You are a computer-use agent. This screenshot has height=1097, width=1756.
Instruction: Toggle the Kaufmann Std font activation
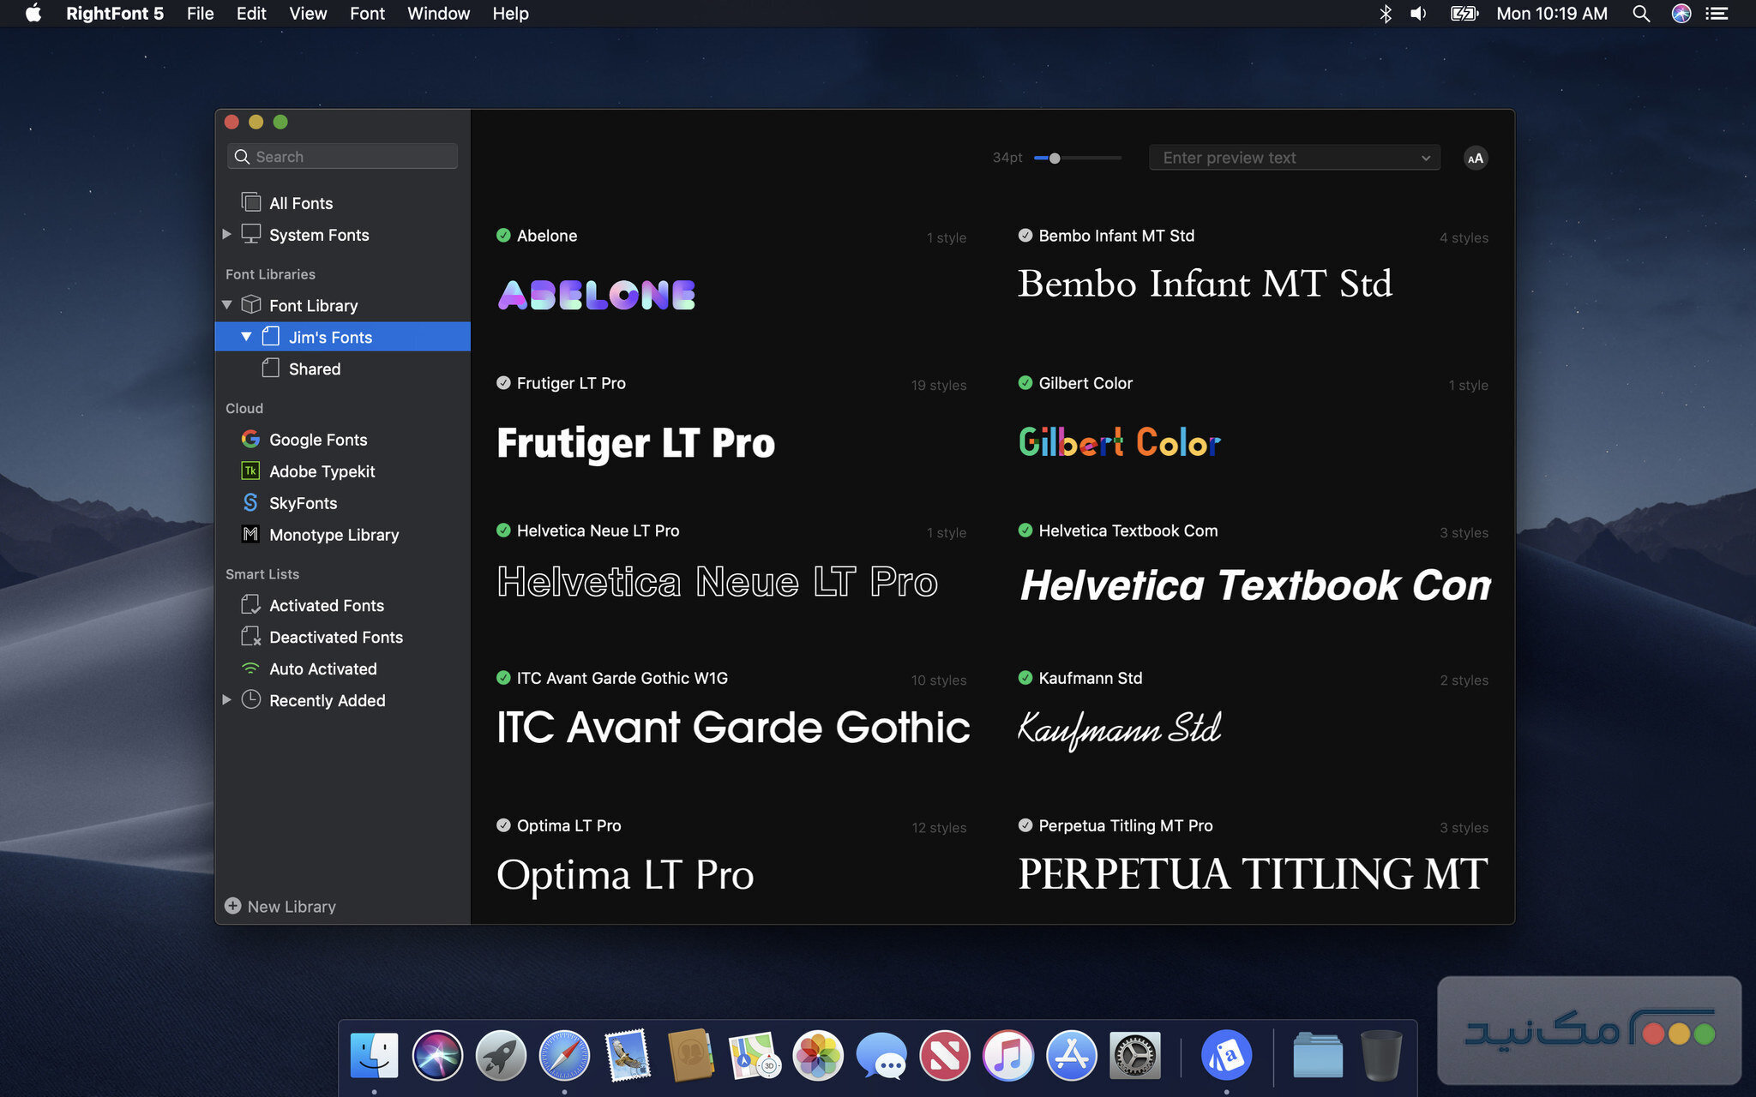click(1025, 678)
